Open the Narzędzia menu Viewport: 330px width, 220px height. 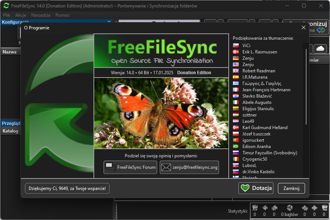(41, 15)
